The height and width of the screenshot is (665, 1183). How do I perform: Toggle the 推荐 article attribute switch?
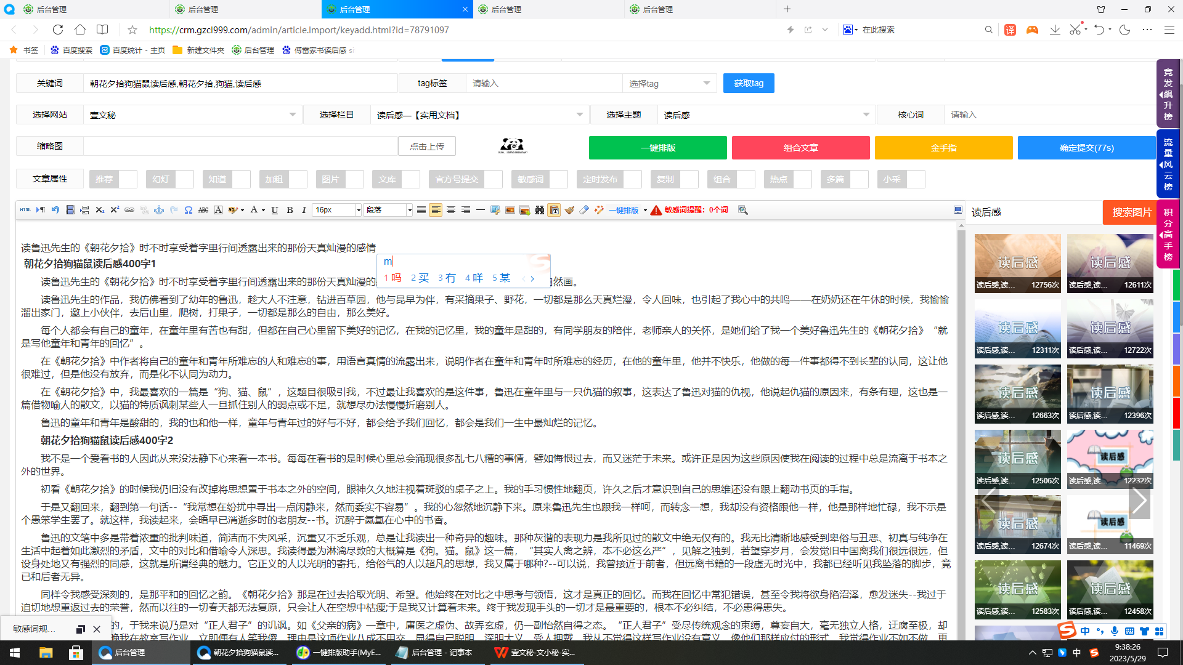(113, 179)
